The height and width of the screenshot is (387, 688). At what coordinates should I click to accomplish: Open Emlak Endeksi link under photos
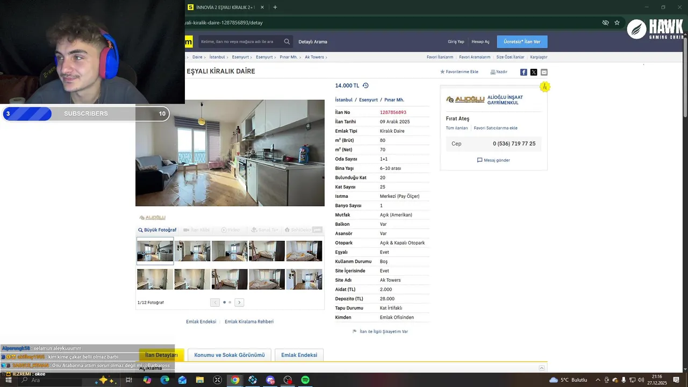pyautogui.click(x=201, y=322)
